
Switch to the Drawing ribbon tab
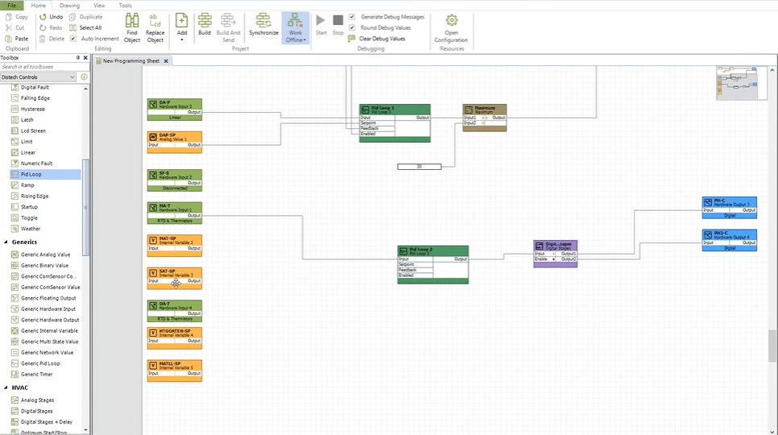pyautogui.click(x=69, y=6)
